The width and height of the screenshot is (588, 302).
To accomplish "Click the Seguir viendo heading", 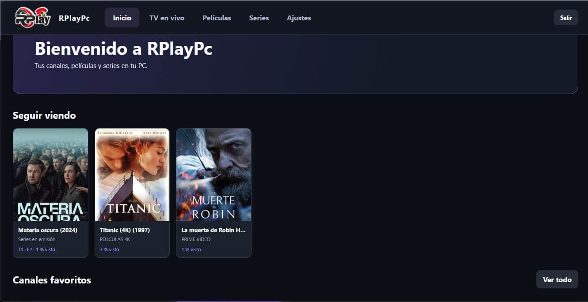I will tap(44, 115).
